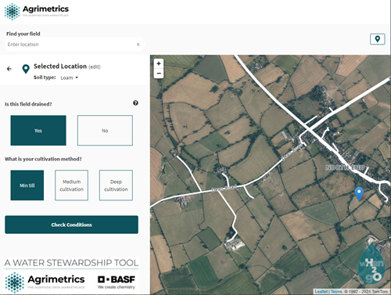Screen dimensions: 391x295
Task: Click the Agrimetrics logo in the header
Action: pyautogui.click(x=37, y=12)
